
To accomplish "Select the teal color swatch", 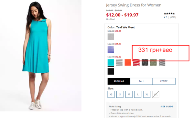I will coord(111,62).
